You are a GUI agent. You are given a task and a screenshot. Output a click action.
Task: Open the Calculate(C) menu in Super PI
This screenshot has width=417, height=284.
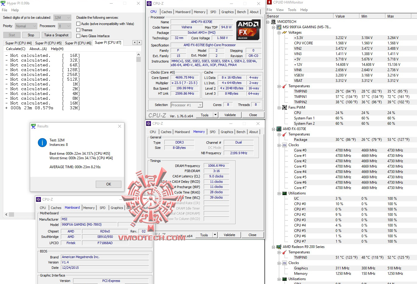click(16, 49)
